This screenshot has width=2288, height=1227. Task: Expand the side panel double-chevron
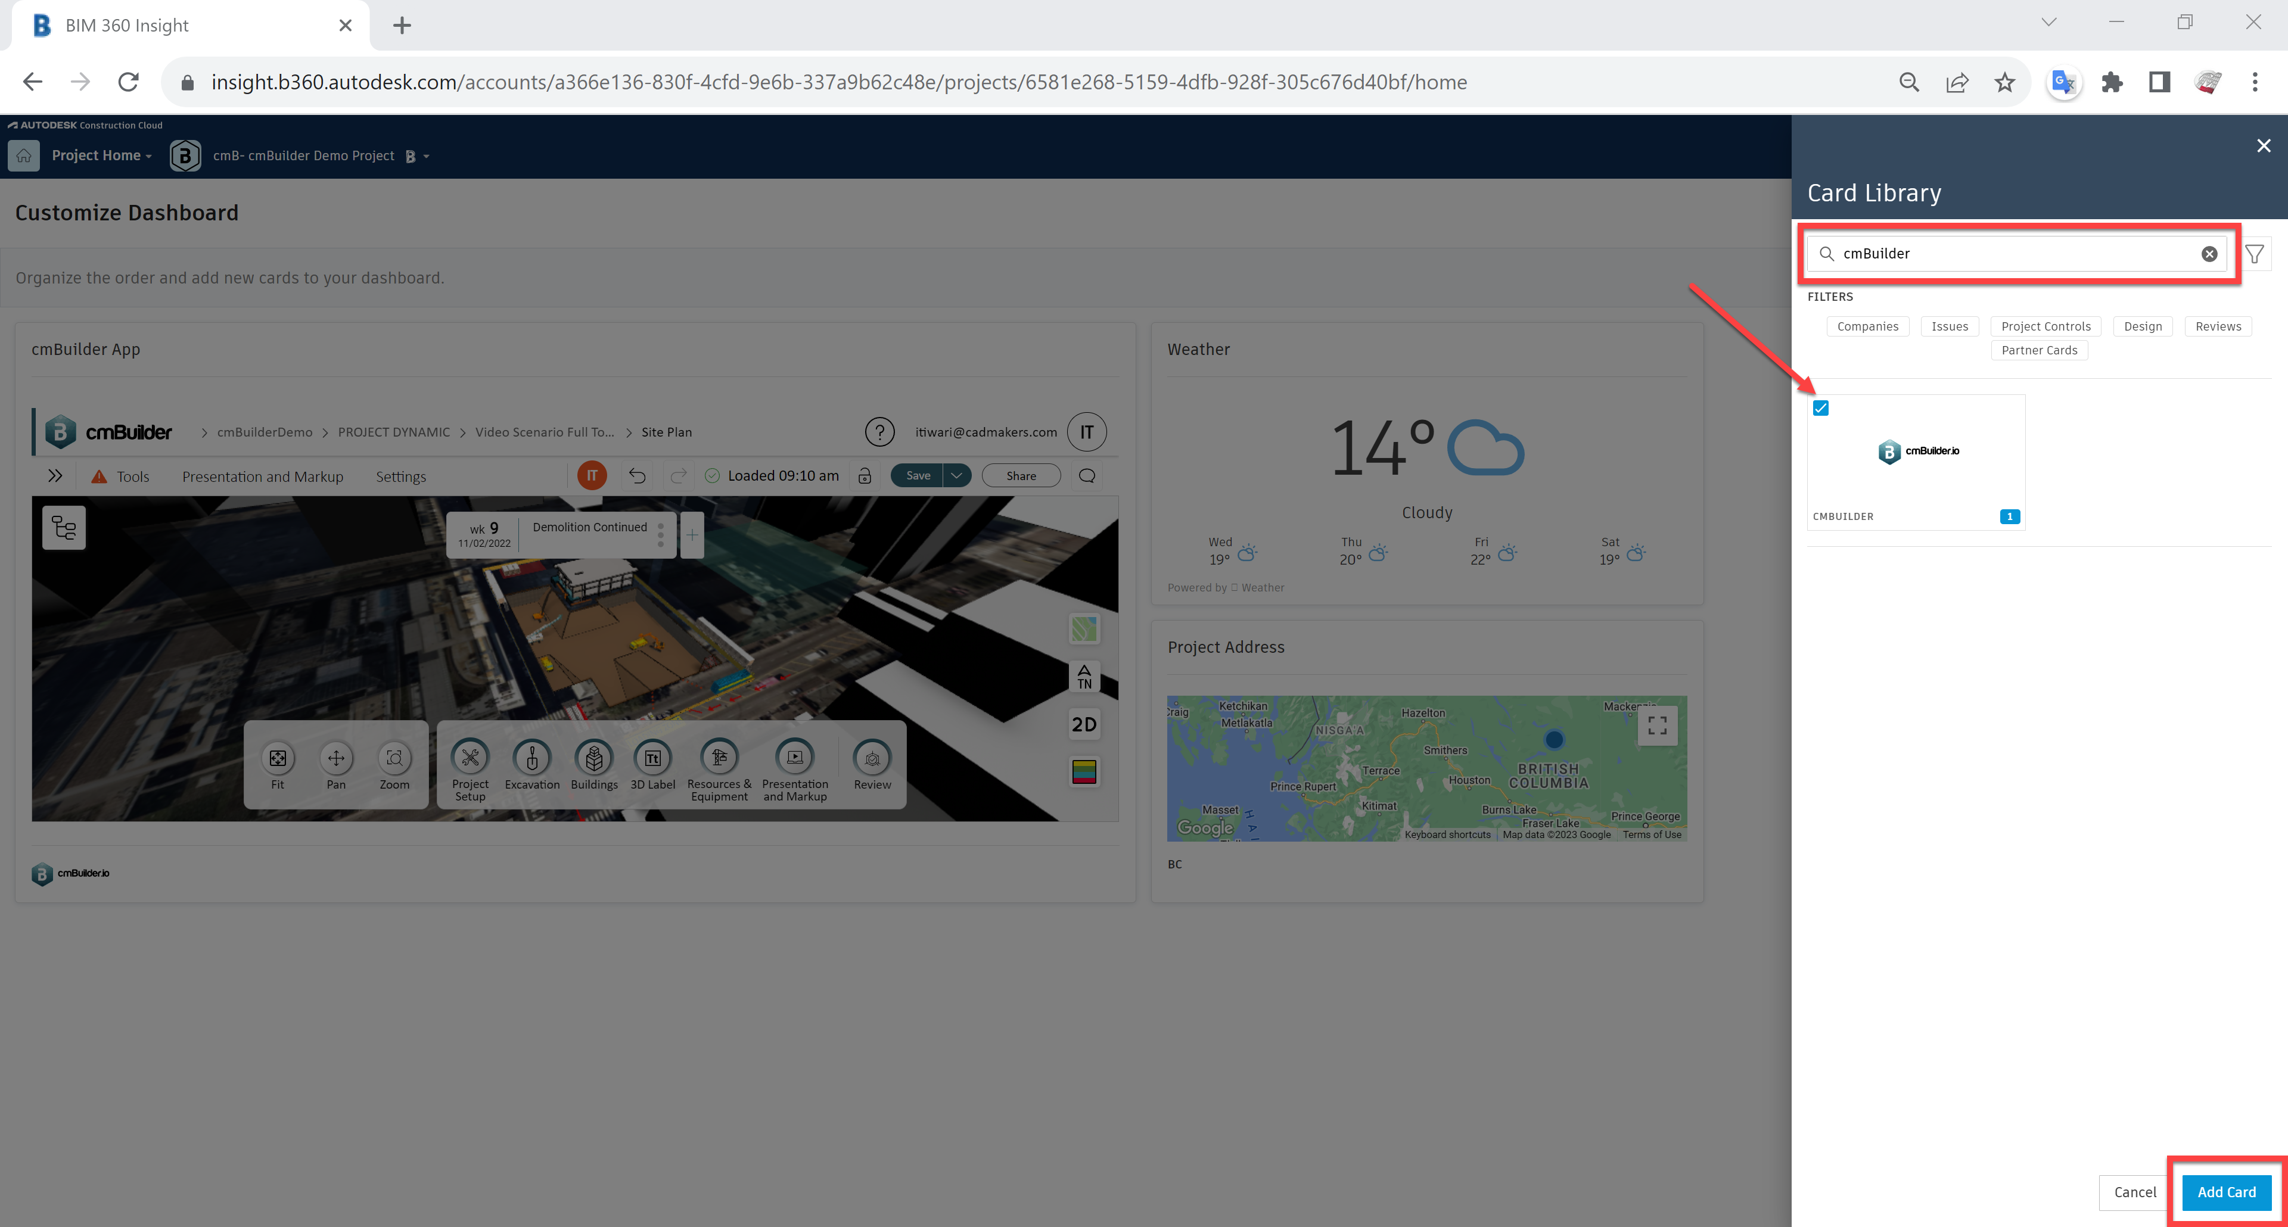click(55, 476)
